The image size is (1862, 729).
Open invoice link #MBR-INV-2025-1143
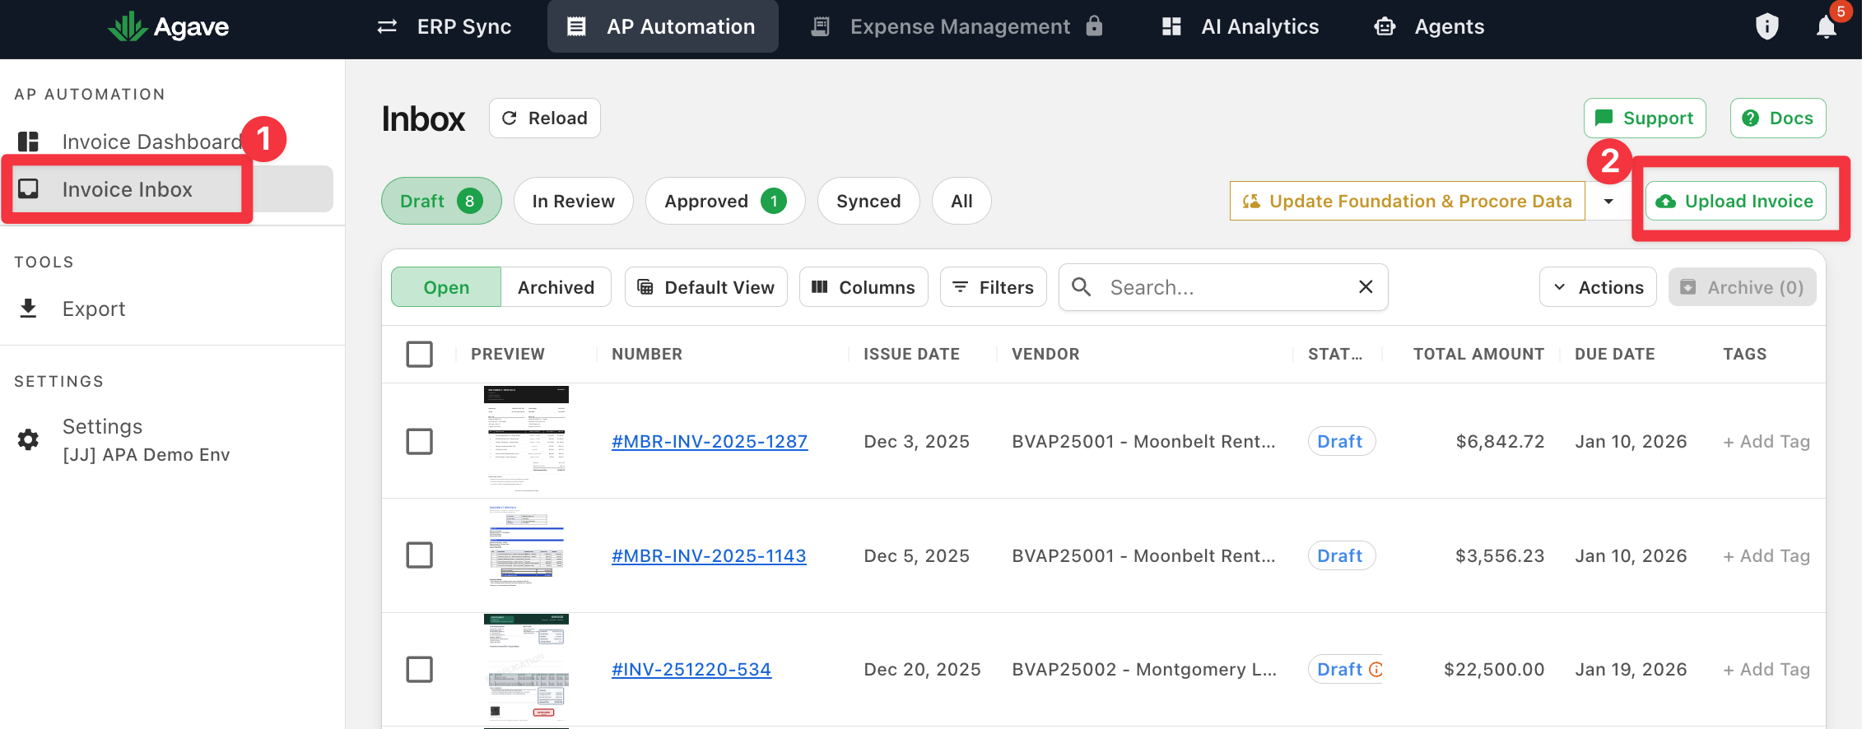[709, 556]
